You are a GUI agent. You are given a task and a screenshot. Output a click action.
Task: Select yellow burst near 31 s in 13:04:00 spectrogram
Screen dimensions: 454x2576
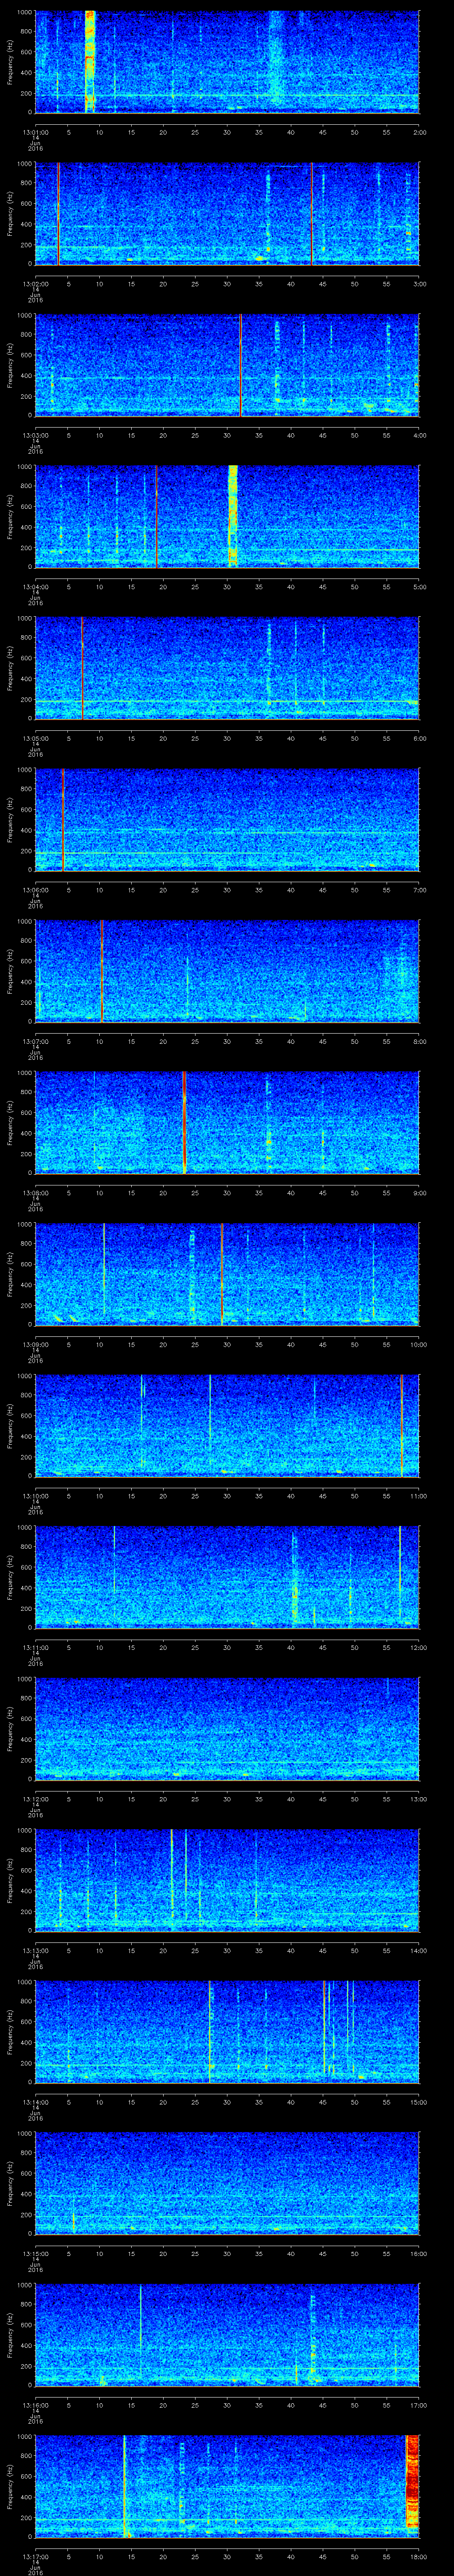[x=232, y=516]
